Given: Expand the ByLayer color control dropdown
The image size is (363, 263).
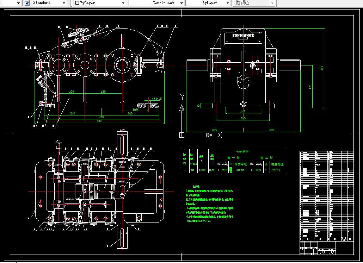Looking at the screenshot, I should [x=99, y=3].
